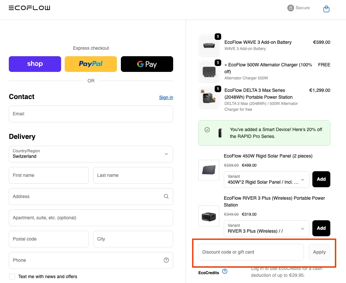Choose Google Pay express checkout
This screenshot has height=283, width=346.
pyautogui.click(x=147, y=64)
